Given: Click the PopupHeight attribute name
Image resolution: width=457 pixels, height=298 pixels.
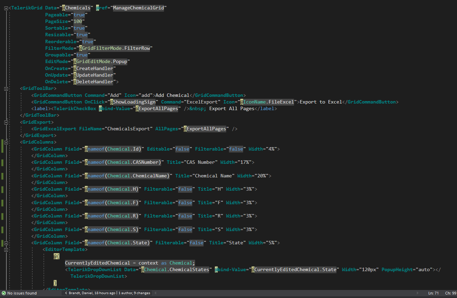Looking at the screenshot, I should click(x=397, y=270).
